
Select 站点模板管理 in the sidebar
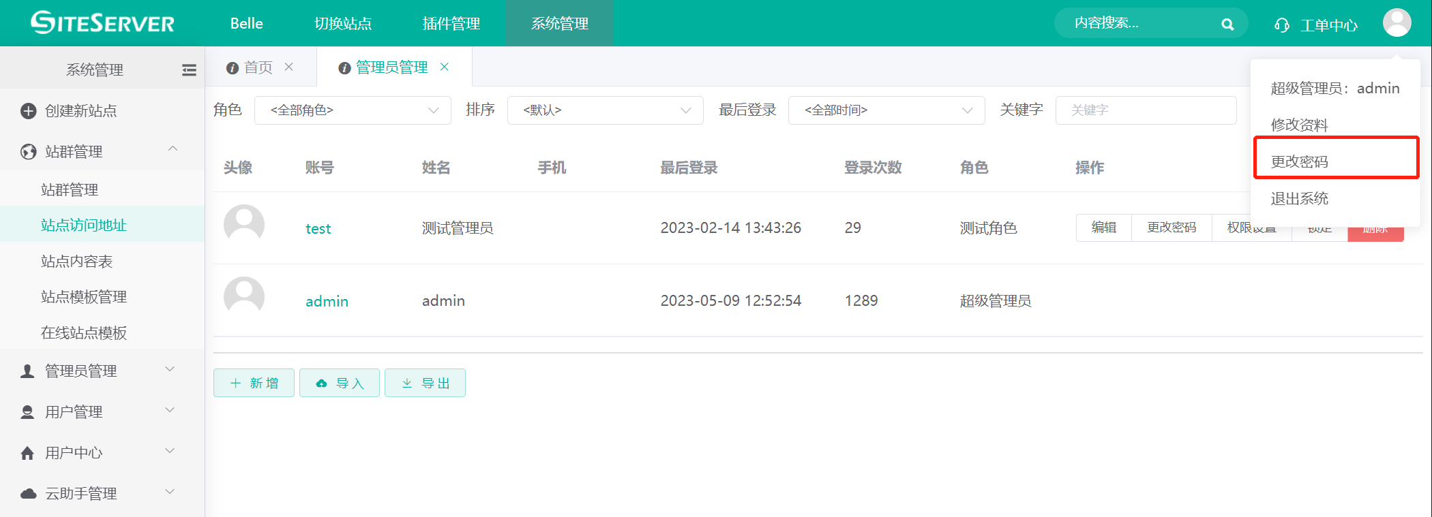84,297
